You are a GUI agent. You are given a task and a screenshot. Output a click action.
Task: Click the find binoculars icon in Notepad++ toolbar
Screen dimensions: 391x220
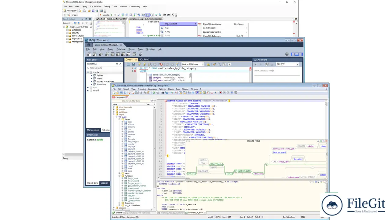click(163, 93)
